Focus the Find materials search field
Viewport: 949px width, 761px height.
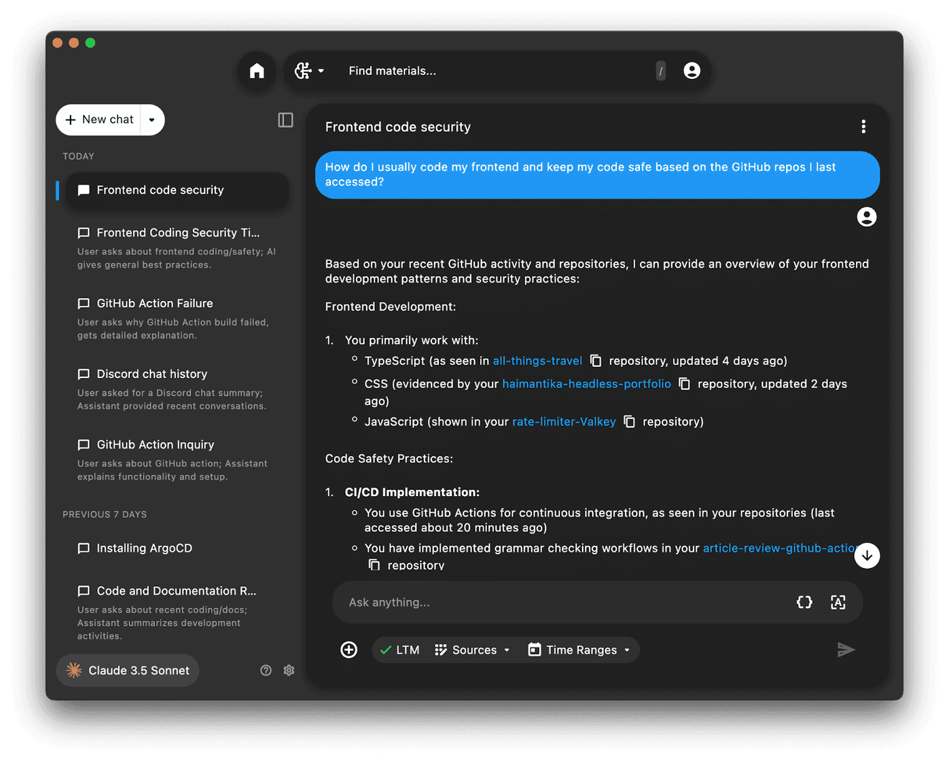tap(496, 71)
